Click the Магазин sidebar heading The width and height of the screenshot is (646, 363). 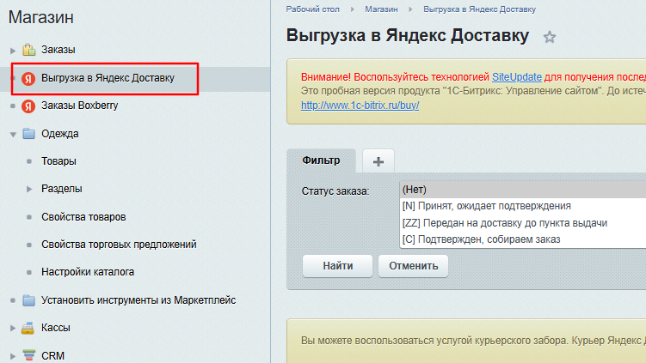tap(40, 17)
